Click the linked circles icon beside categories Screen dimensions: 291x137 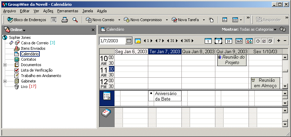click(x=283, y=30)
